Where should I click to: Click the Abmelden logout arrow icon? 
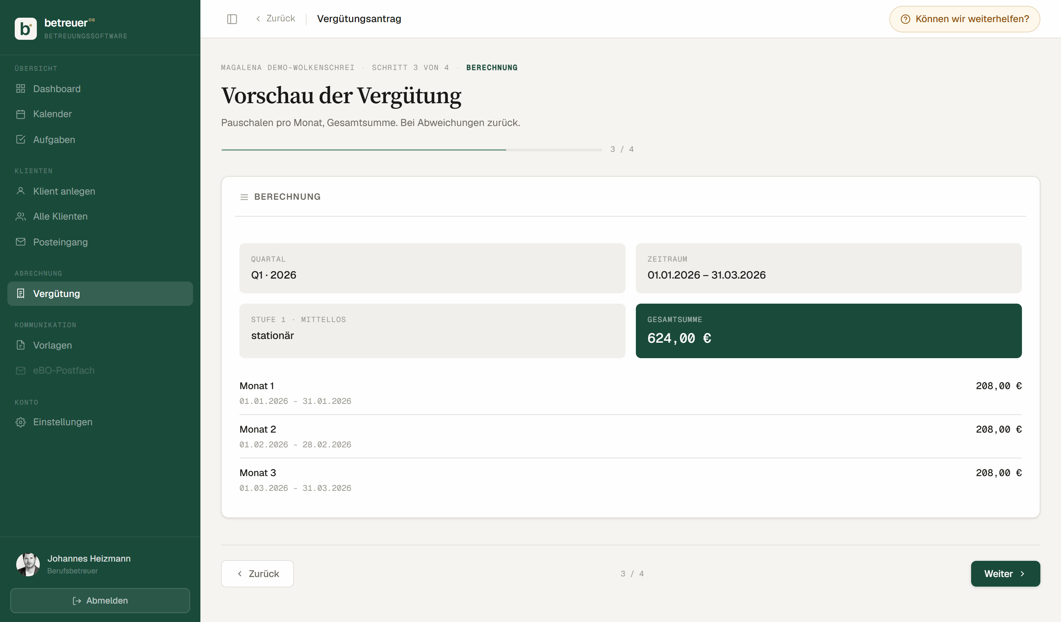pyautogui.click(x=77, y=601)
